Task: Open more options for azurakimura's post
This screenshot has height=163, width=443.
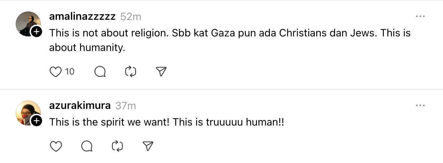Action: (x=420, y=105)
